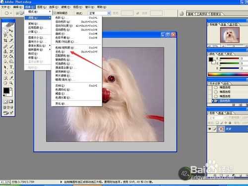This screenshot has width=248, height=186.
Task: Click the zoom percentage field in status bar
Action: click(5, 182)
